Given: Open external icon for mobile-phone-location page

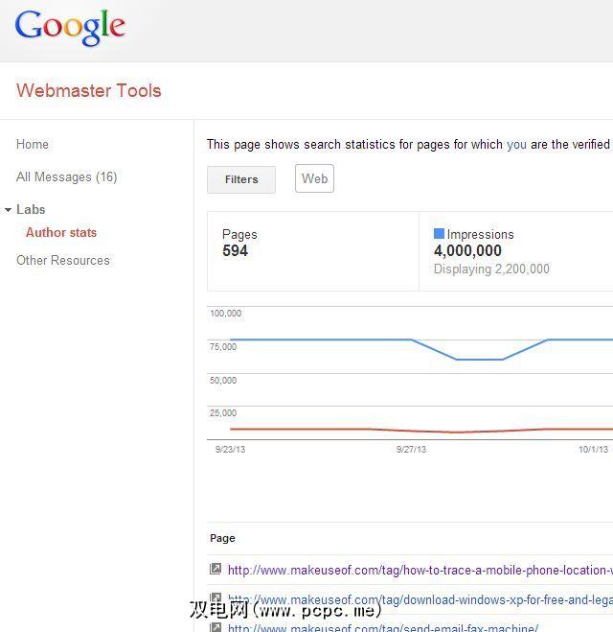Looking at the screenshot, I should 216,570.
